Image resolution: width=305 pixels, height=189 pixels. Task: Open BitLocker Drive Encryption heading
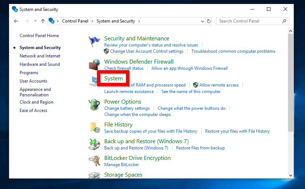click(x=137, y=158)
